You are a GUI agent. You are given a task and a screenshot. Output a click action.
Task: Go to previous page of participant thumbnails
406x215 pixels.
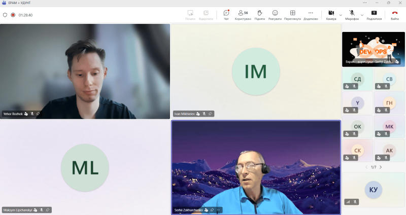(x=365, y=167)
